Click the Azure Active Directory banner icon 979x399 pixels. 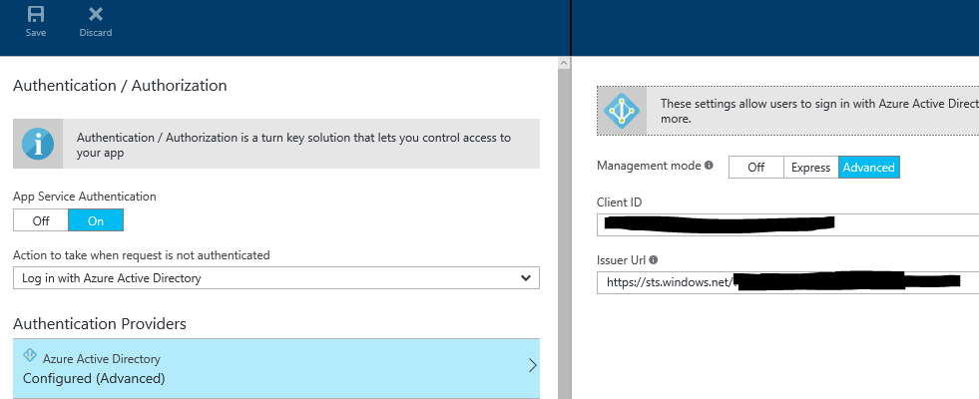point(623,110)
